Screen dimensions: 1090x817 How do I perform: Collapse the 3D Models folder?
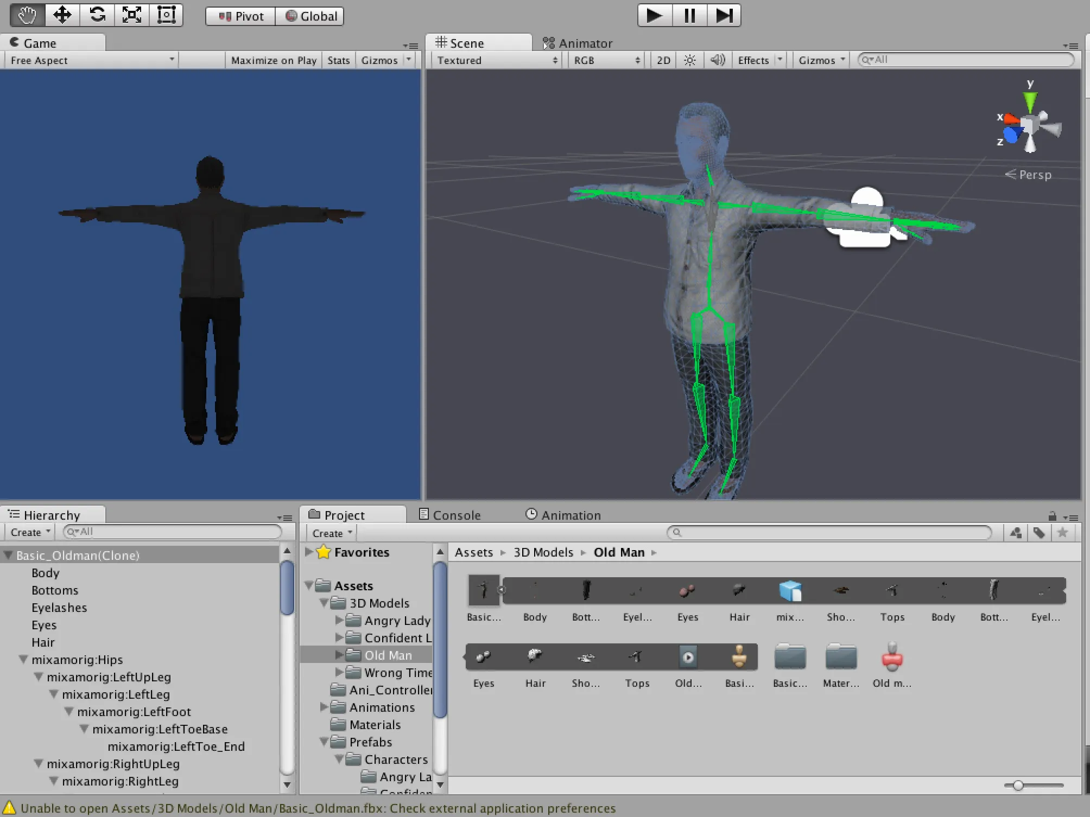click(x=324, y=603)
